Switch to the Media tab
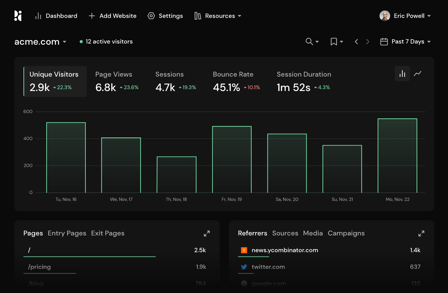The image size is (448, 293). [313, 233]
